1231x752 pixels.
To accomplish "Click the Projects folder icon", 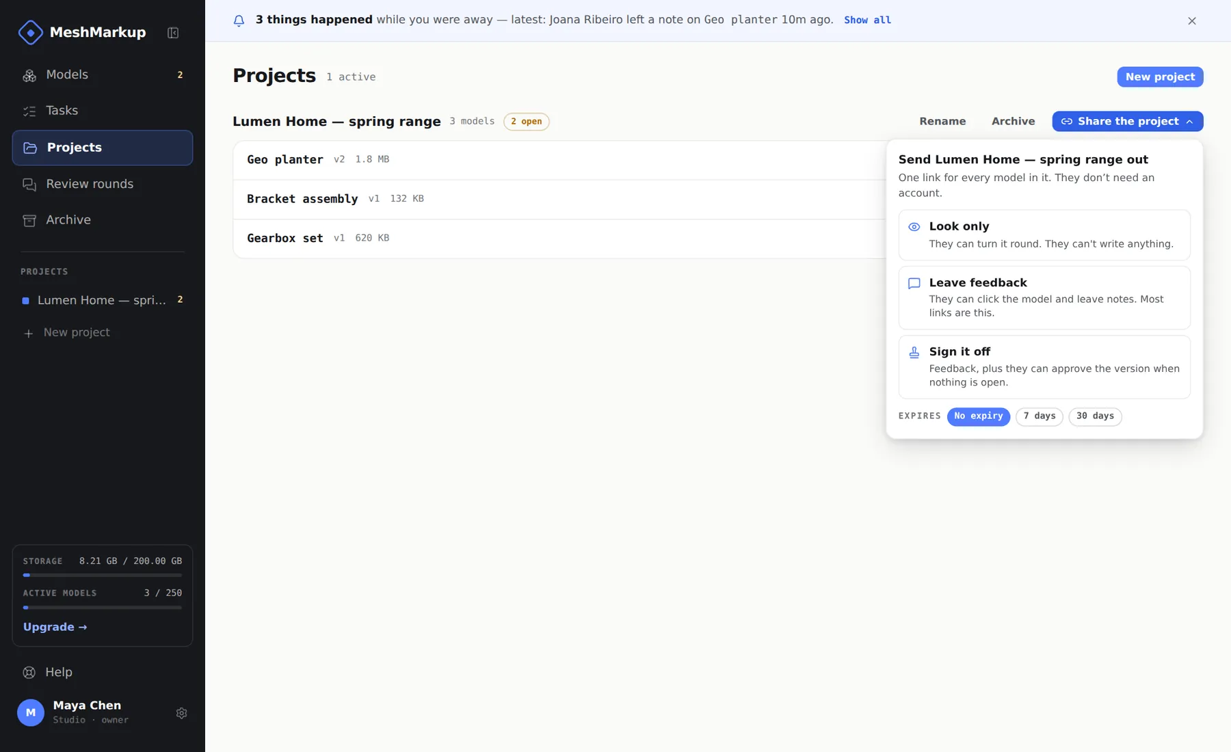I will pos(30,148).
